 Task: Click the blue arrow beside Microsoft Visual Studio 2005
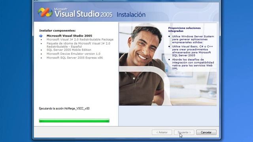click(x=41, y=36)
